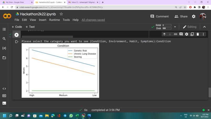Click the output prompt text line
The width and height of the screenshot is (211, 119).
click(96, 41)
